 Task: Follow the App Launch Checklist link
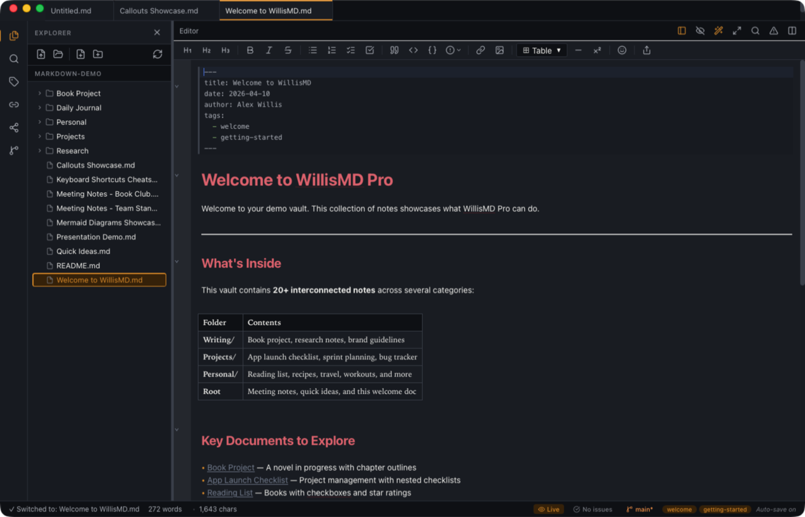click(248, 480)
